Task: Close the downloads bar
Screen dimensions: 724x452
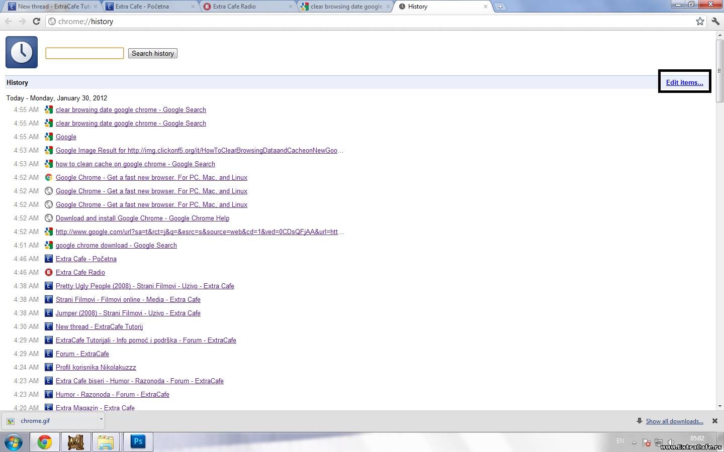Action: (714, 421)
